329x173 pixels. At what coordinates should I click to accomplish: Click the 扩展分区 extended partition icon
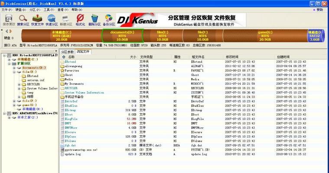pyautogui.click(x=14, y=64)
